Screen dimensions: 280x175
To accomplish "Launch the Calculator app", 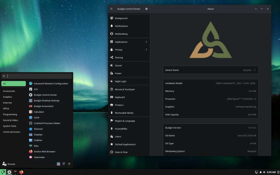I will [50, 112].
